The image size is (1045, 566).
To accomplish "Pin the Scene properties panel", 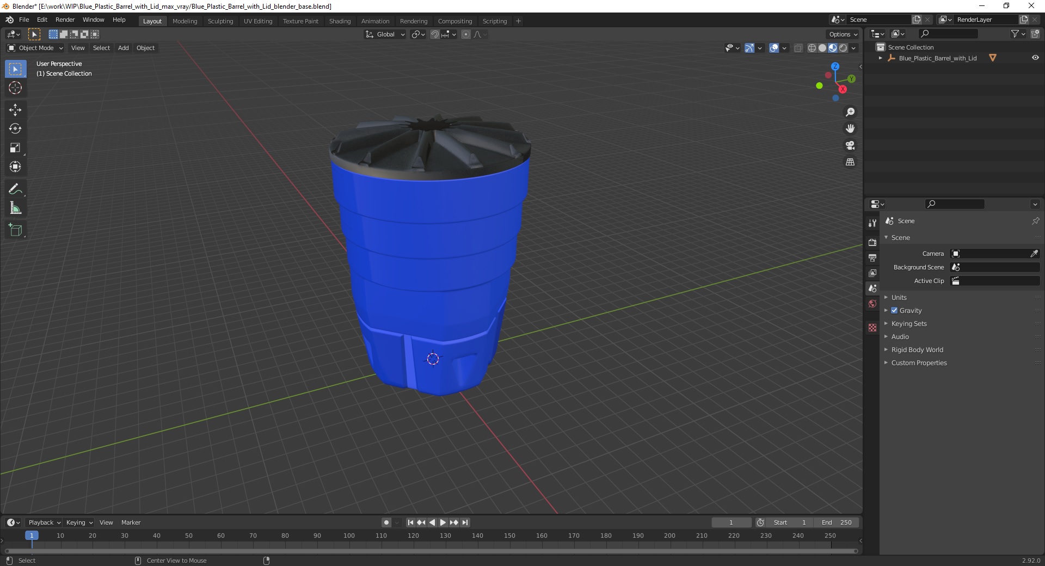I will coord(1035,221).
